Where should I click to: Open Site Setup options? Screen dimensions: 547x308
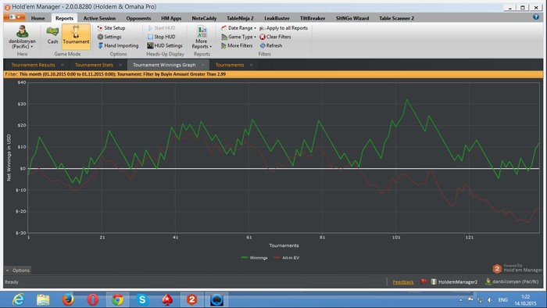[111, 28]
